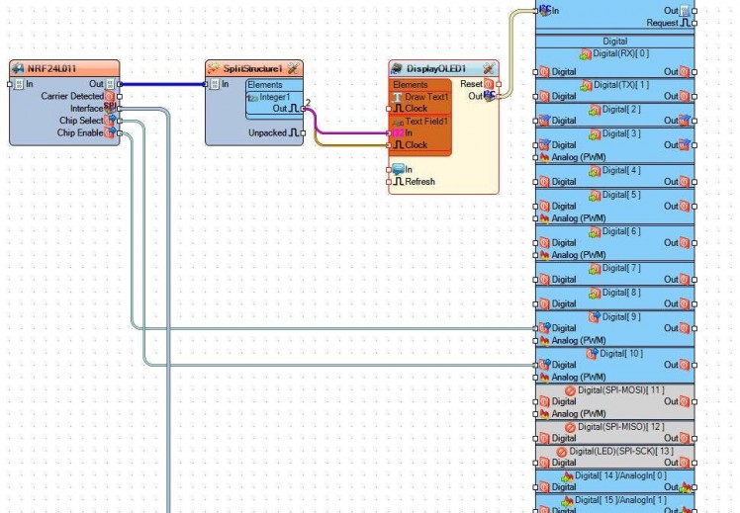Click Digital(SPI-MISO)[ 12 ] Out pin icon
Screen dimensions: 740x513
685,438
